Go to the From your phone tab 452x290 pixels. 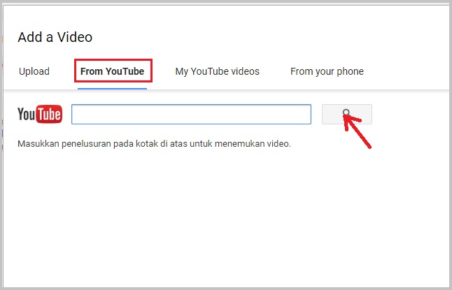coord(327,71)
